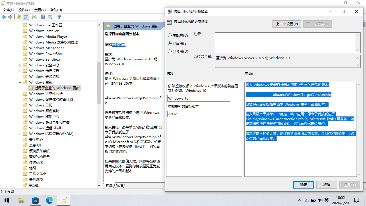Select the 传递优化 tree item
This screenshot has width=366, height=206.
point(36,162)
